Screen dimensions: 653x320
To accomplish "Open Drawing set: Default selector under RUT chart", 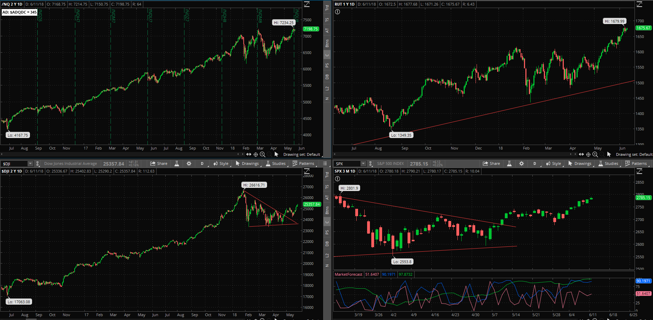I will click(634, 154).
